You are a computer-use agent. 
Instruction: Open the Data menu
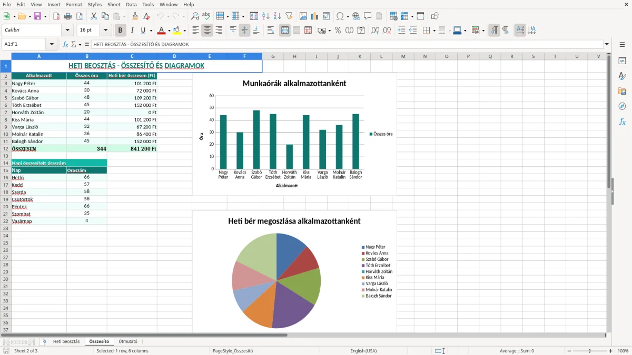(131, 4)
